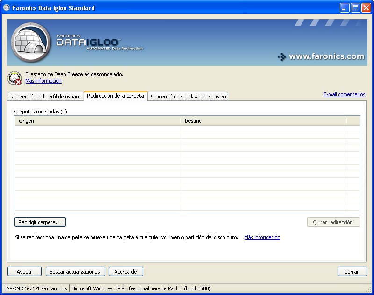Maximize the Data Igloo window
The width and height of the screenshot is (374, 295).
(x=355, y=8)
